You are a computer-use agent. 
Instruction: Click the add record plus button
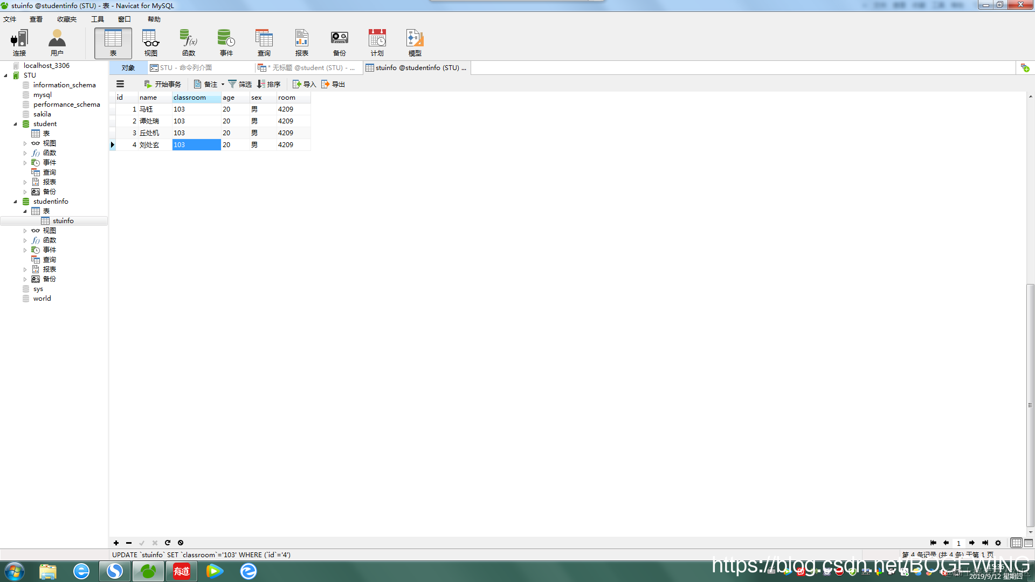tap(116, 543)
